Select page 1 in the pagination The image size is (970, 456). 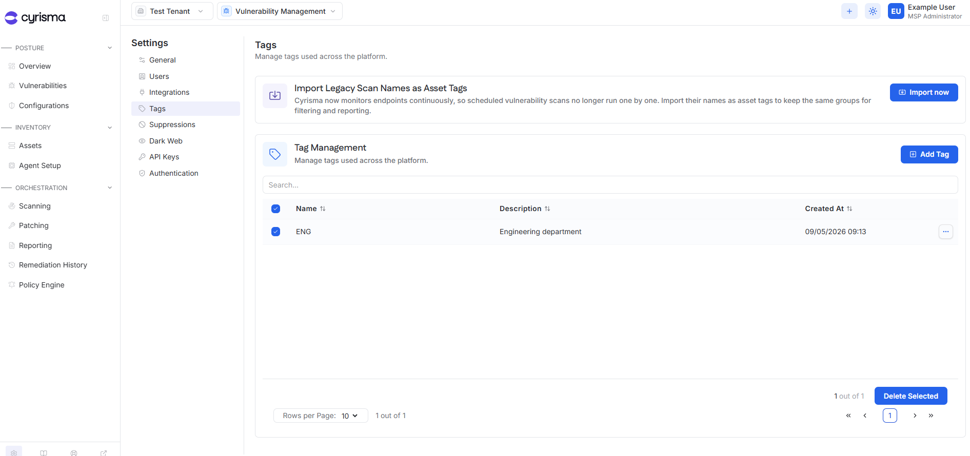tap(890, 416)
